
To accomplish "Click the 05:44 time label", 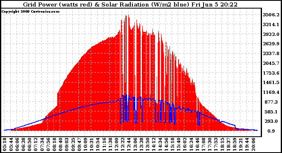I will (11, 144).
